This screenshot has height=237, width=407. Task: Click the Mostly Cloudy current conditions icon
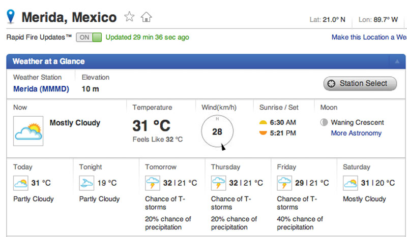pos(28,131)
